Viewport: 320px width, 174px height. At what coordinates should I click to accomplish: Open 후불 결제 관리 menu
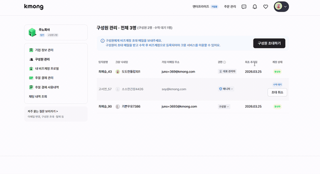tap(44, 78)
